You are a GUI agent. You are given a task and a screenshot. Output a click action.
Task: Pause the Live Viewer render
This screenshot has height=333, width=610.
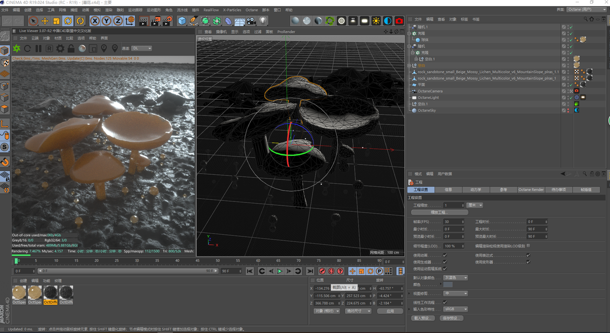coord(38,48)
